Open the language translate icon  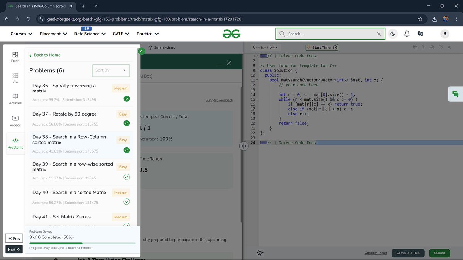421,34
